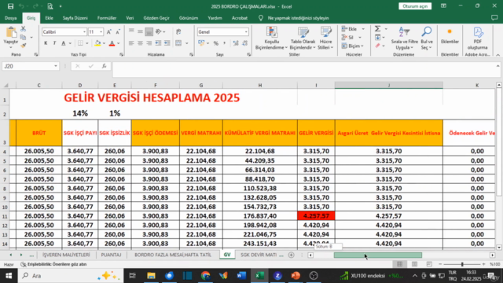
Task: Select the PUANTAJ sheet tab
Action: coord(111,255)
